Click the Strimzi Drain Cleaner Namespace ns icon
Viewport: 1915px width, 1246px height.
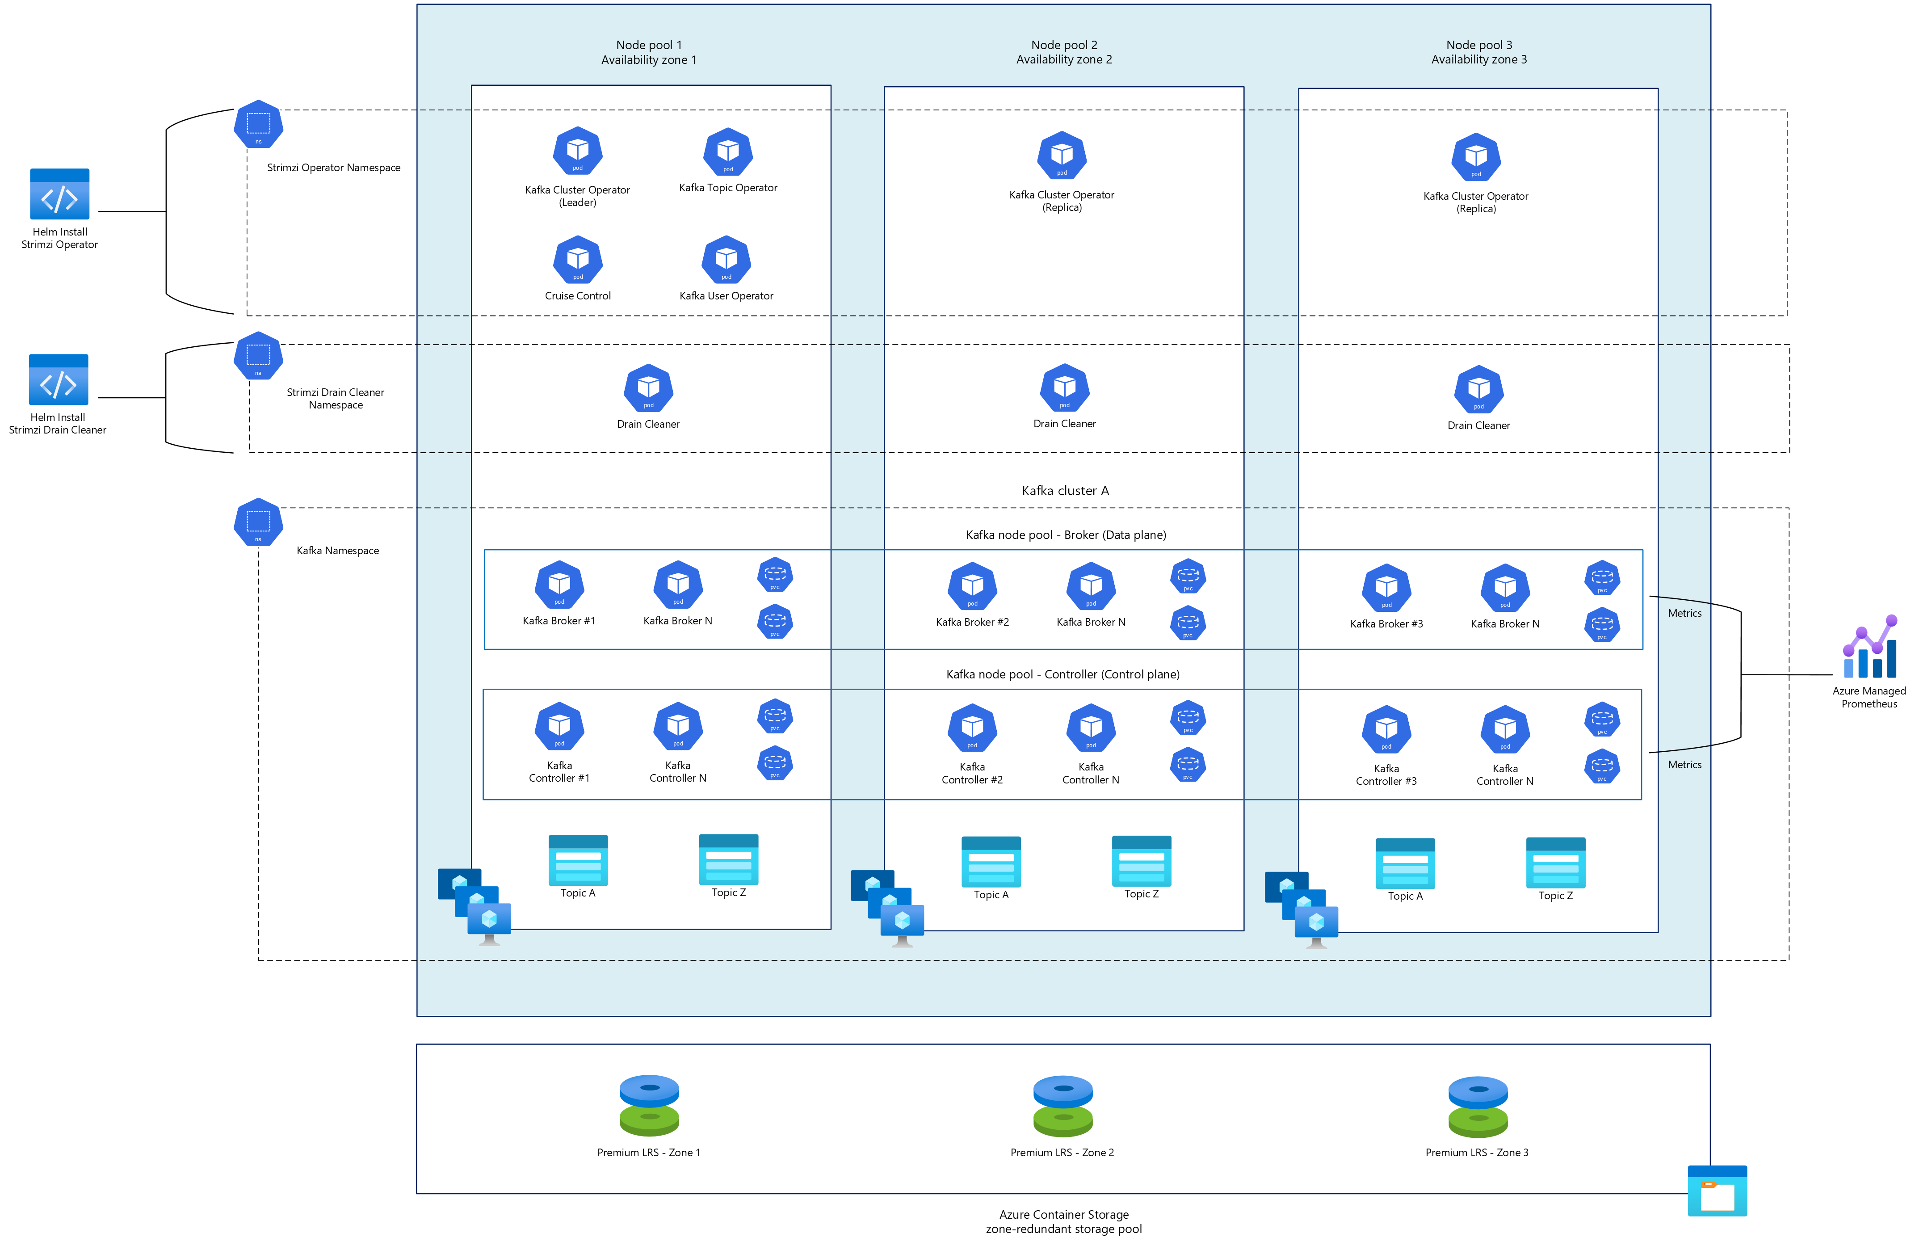coord(258,356)
